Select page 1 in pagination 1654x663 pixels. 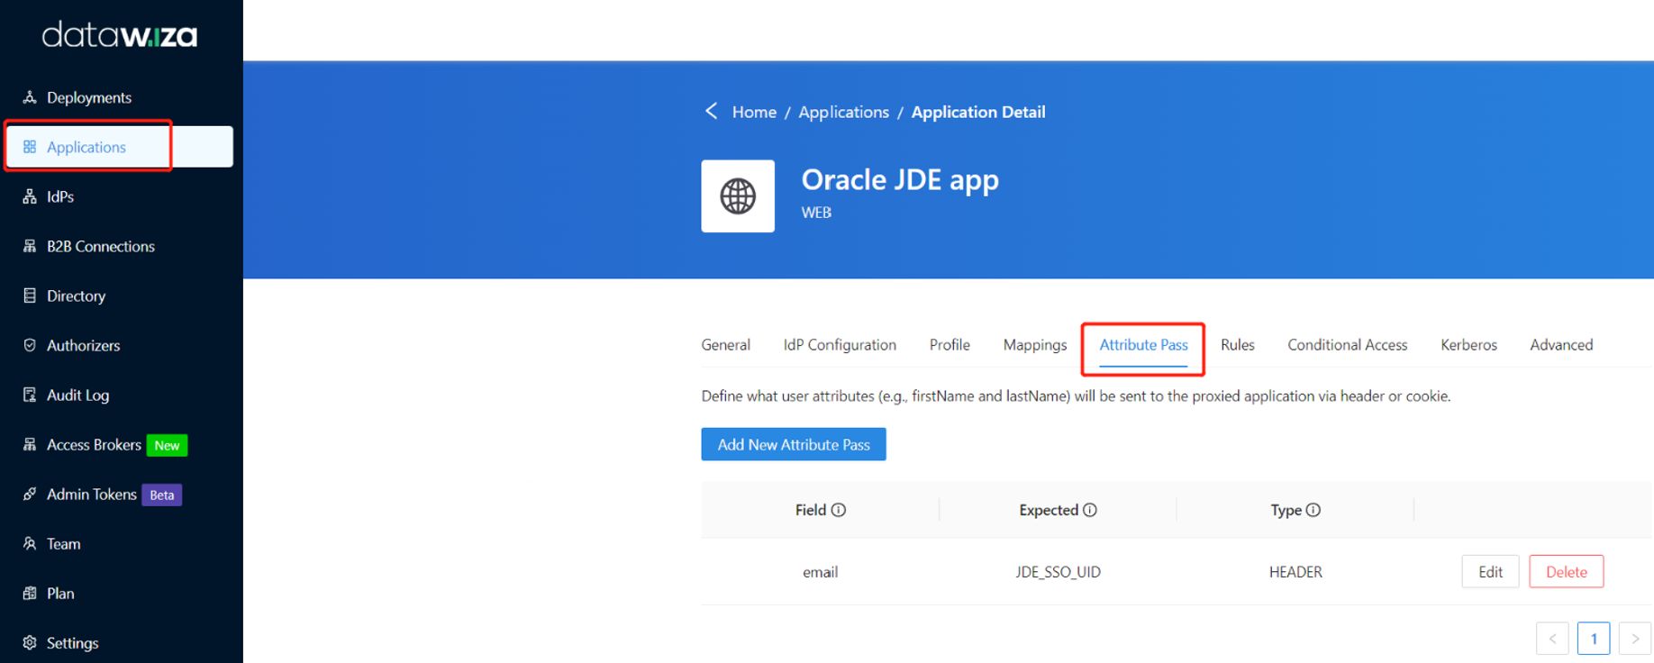[1594, 639]
